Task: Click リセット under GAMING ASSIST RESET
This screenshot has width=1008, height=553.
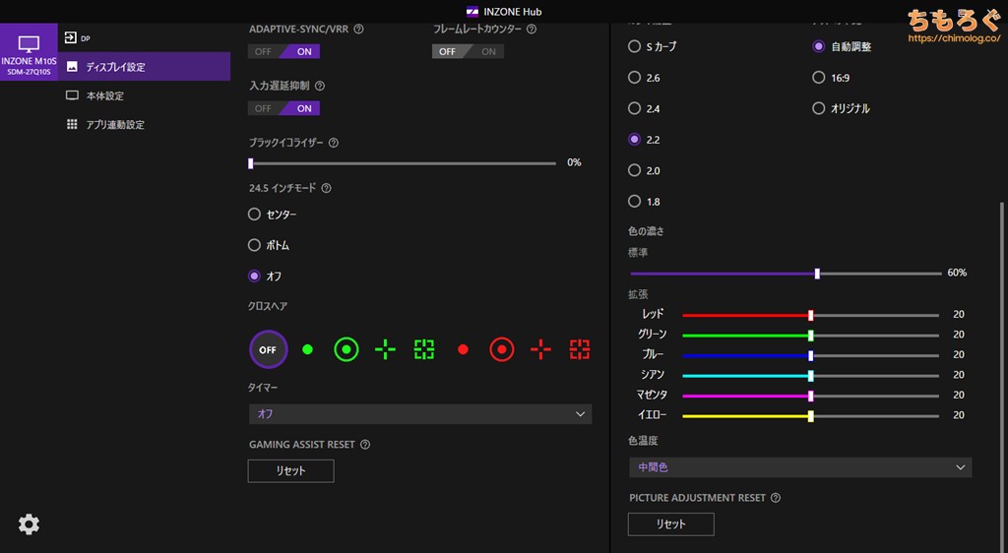Action: coord(290,470)
